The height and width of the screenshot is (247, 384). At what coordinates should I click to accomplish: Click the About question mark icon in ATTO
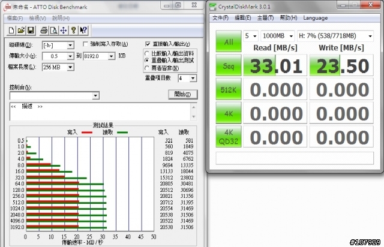(x=73, y=31)
